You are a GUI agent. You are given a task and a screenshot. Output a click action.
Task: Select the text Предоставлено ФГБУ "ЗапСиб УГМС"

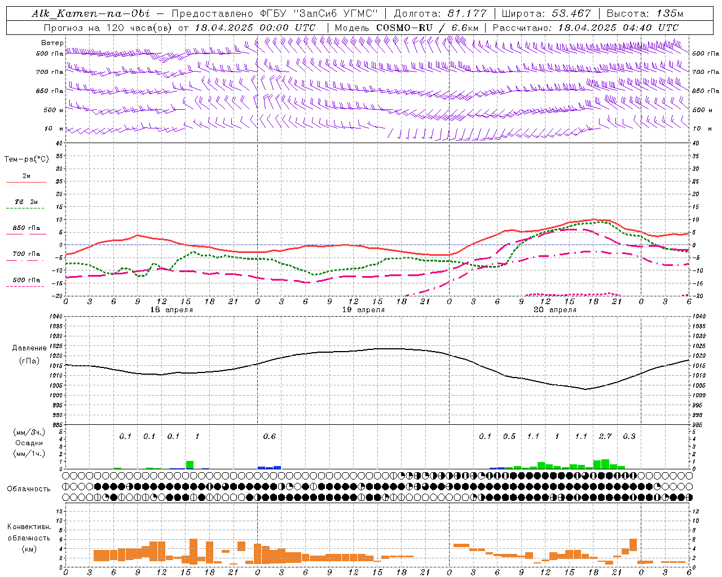pos(275,14)
